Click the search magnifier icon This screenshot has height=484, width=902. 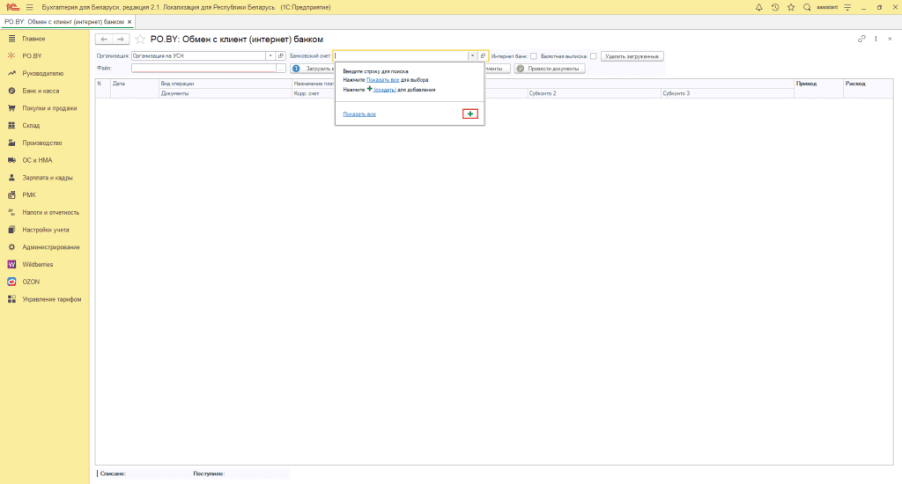click(807, 7)
